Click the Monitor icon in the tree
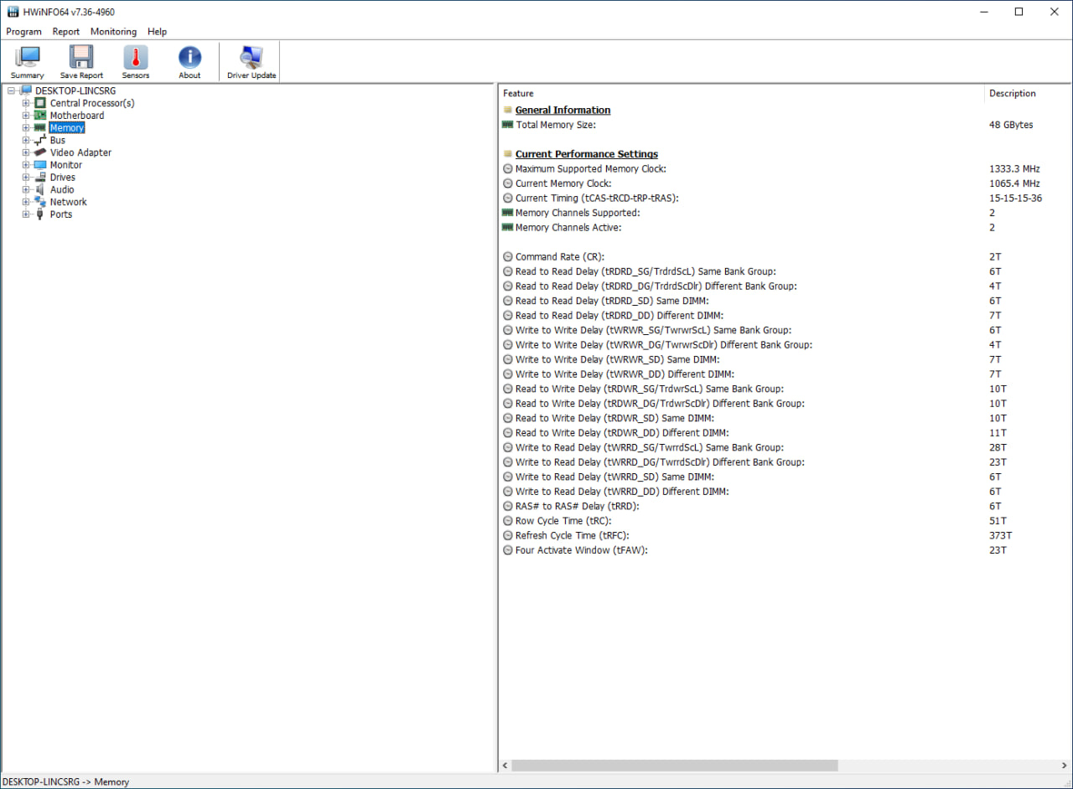 tap(41, 165)
